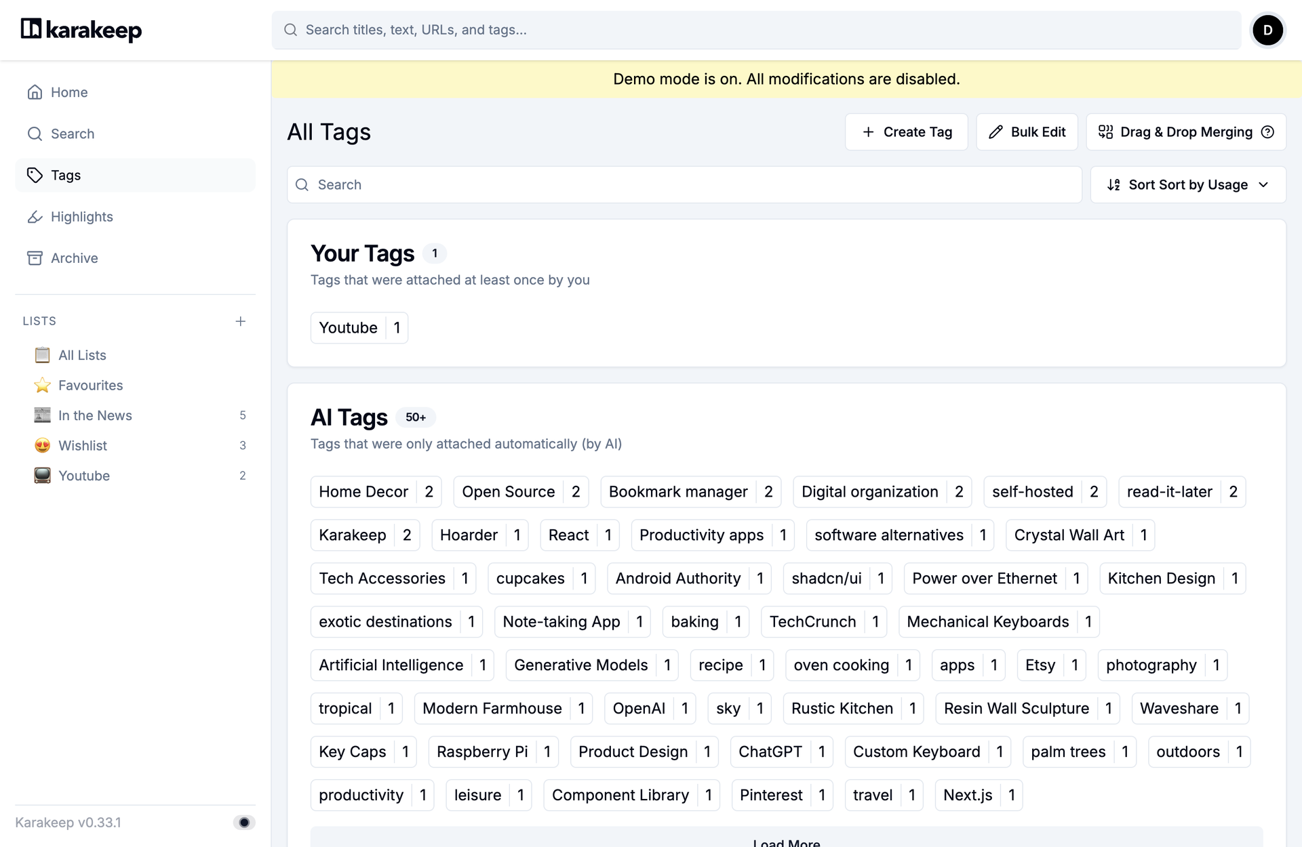Click the plus icon on Create Tag
This screenshot has height=847, width=1302.
868,132
